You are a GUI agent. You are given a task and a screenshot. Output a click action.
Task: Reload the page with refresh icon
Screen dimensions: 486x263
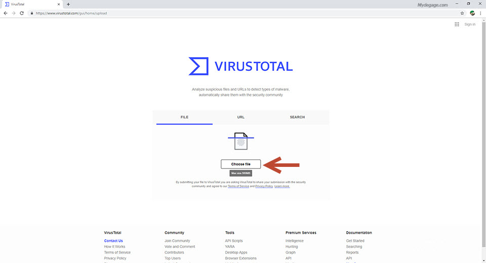pos(22,13)
